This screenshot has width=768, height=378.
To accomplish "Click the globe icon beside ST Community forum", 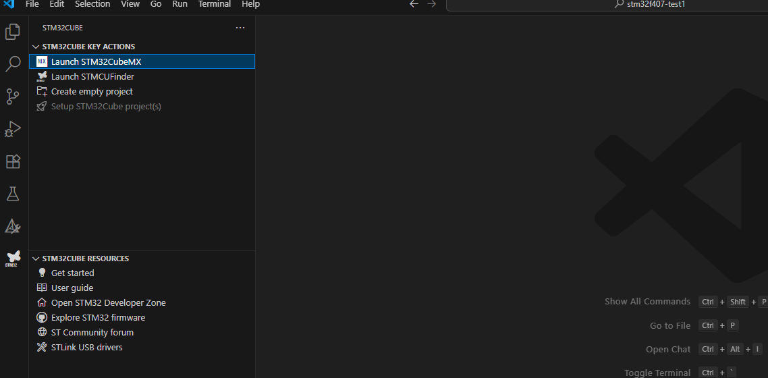I will (x=42, y=333).
